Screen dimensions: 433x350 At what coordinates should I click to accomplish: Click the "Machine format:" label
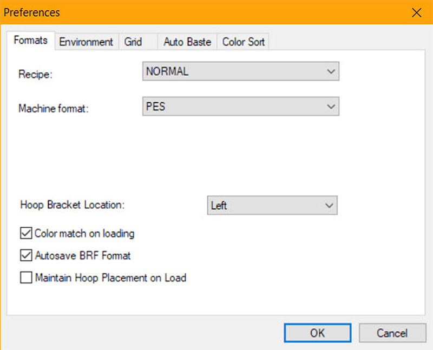tap(53, 108)
